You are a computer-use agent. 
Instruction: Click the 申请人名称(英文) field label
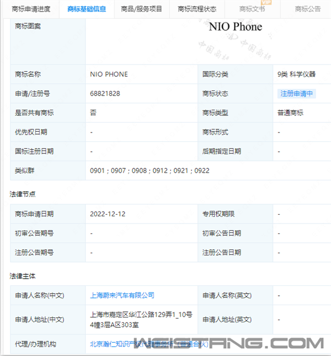(227, 295)
